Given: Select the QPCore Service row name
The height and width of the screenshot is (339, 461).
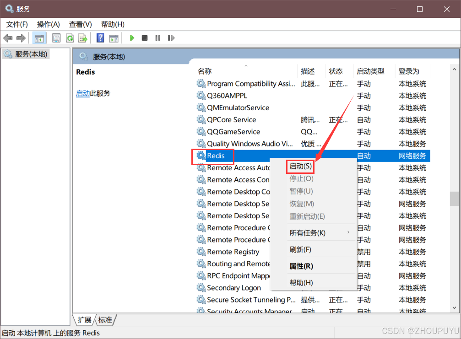Looking at the screenshot, I should pyautogui.click(x=231, y=119).
